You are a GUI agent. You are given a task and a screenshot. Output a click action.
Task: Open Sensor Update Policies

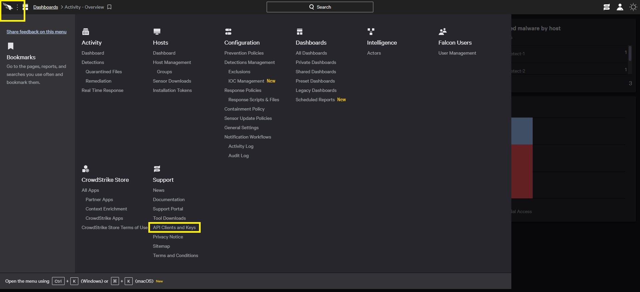(x=248, y=118)
